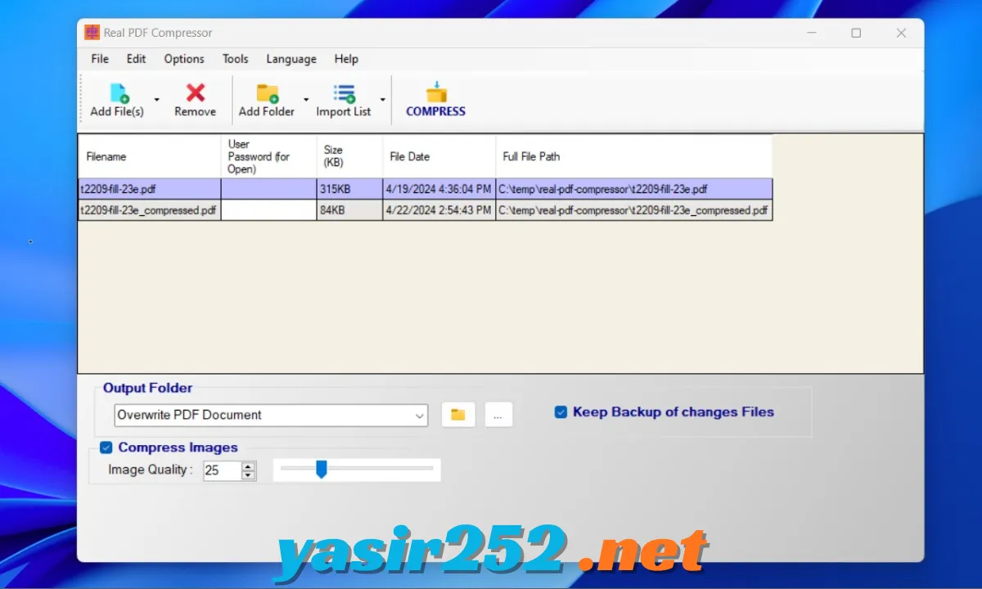Browse output folder with yellow folder icon

click(458, 415)
